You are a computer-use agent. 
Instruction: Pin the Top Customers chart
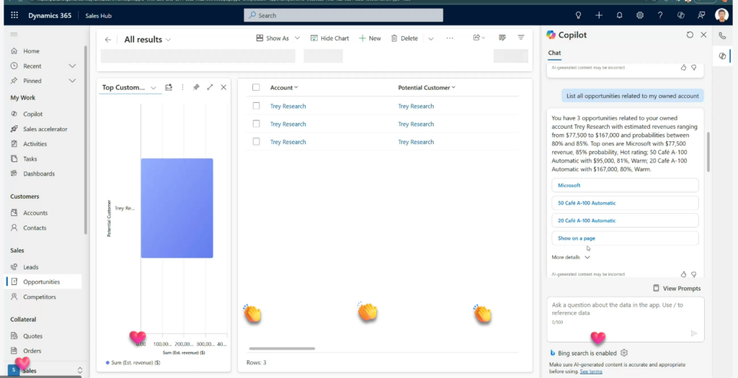point(196,87)
